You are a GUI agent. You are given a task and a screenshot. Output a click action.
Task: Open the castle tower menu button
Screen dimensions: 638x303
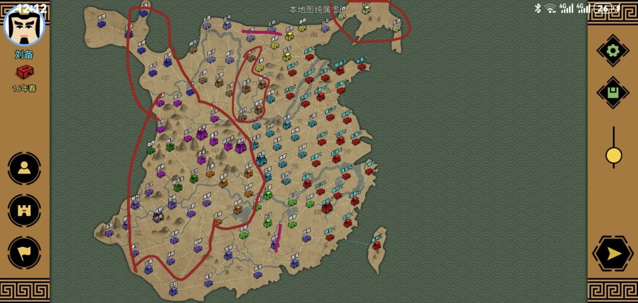coord(24,210)
